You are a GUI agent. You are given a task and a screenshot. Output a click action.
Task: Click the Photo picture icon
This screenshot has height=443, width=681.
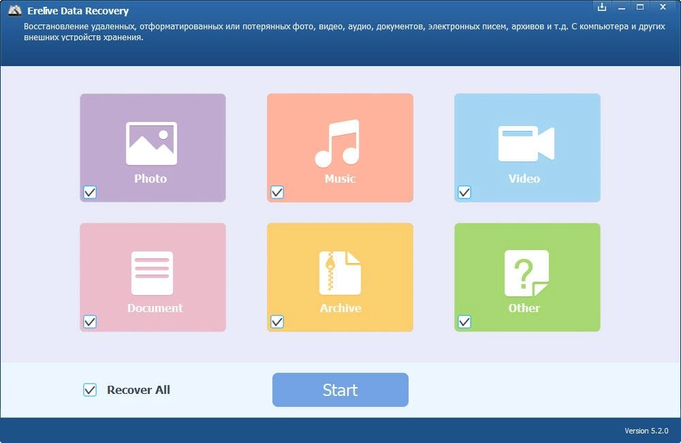pos(151,144)
